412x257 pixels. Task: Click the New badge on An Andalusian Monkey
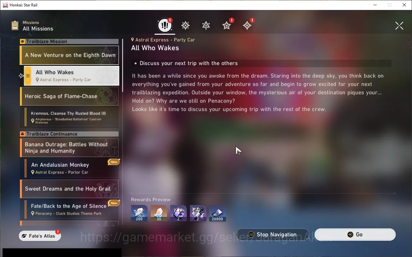pyautogui.click(x=114, y=162)
